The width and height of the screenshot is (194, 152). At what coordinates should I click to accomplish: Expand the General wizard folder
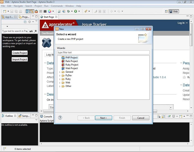pos(60,72)
